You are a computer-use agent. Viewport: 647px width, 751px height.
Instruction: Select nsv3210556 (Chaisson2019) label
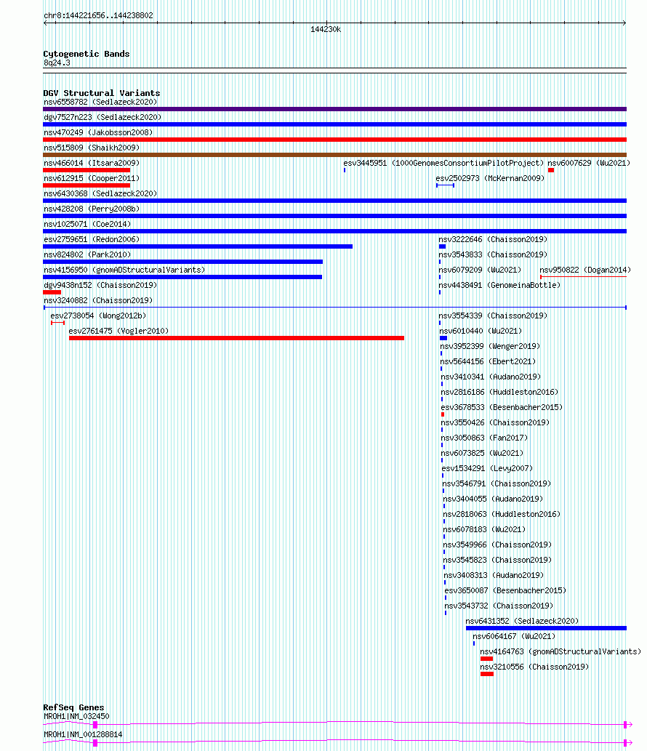(x=534, y=667)
